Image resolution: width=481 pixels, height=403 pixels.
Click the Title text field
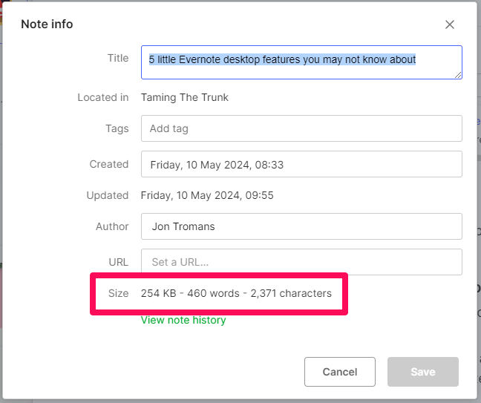[x=301, y=62]
